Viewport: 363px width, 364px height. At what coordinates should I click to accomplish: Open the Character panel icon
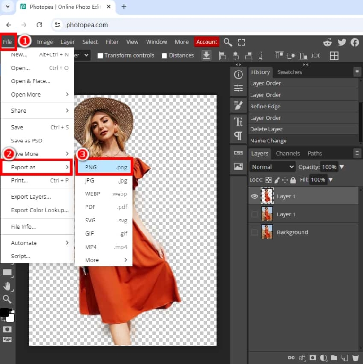click(238, 122)
